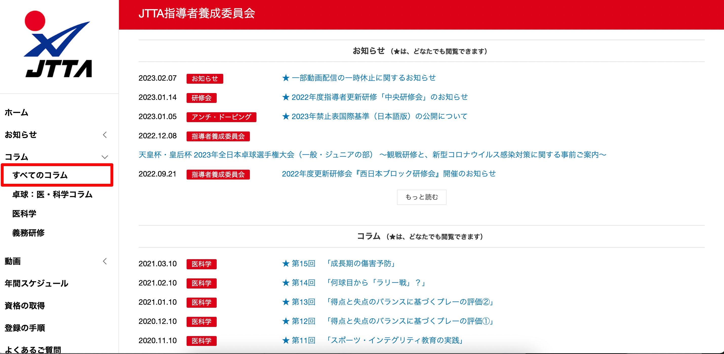Click the date text 2021.02.10
724x354 pixels.
pos(158,283)
